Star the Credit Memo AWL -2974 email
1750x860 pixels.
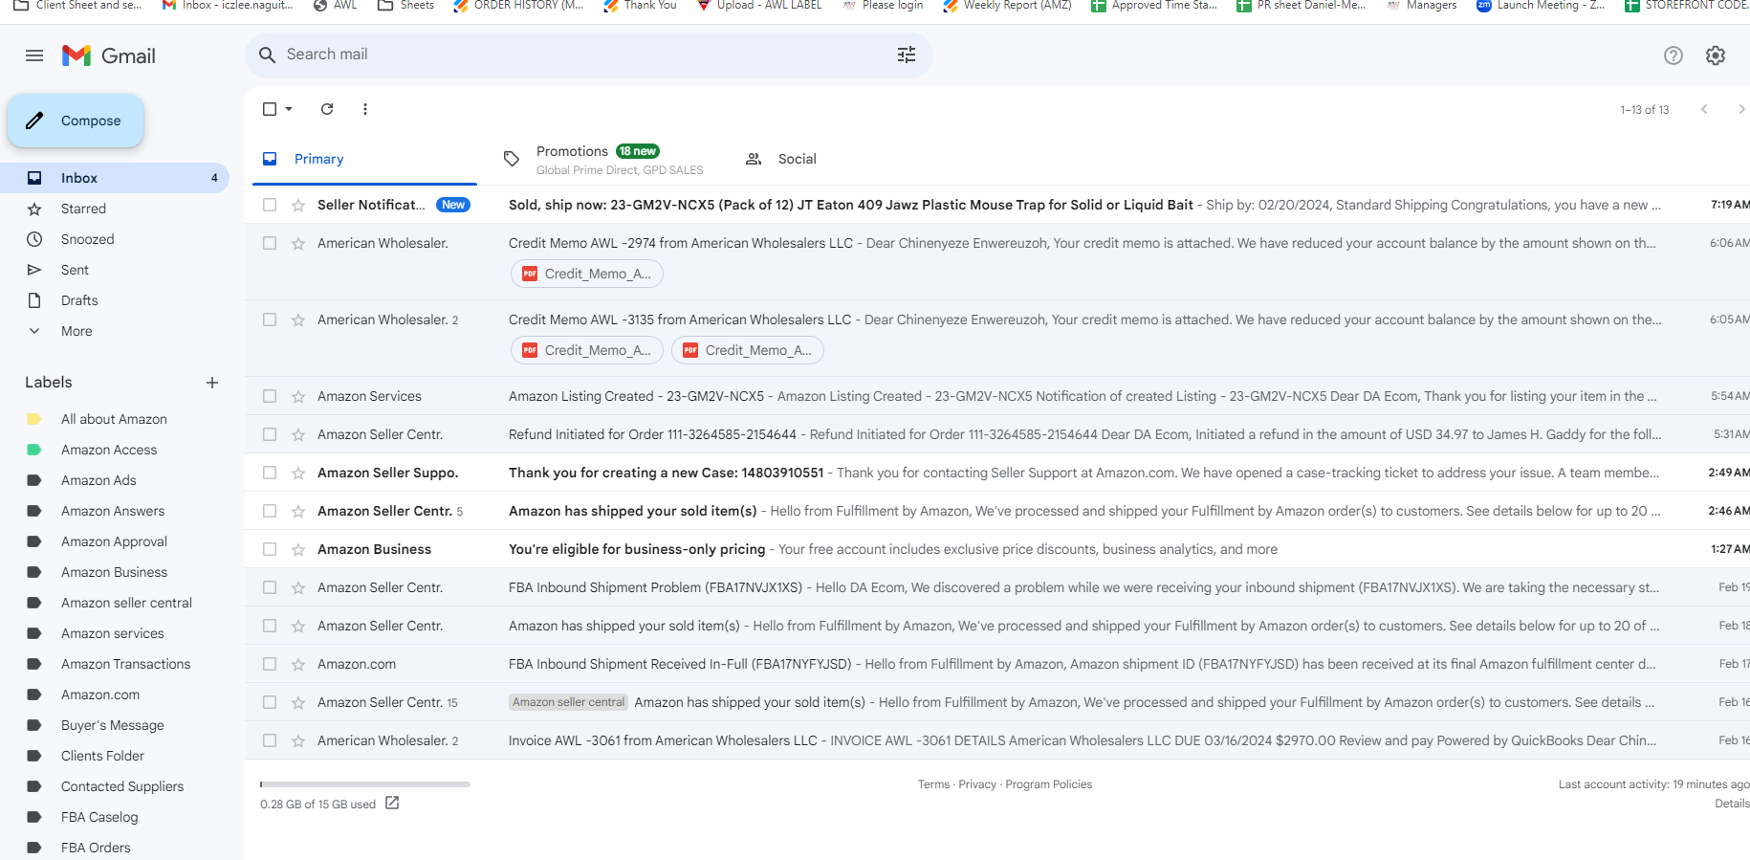(298, 243)
